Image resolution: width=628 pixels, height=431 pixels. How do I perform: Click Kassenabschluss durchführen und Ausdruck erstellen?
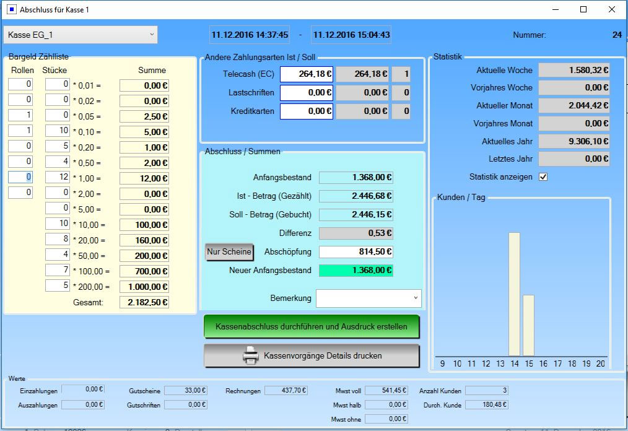coord(312,326)
